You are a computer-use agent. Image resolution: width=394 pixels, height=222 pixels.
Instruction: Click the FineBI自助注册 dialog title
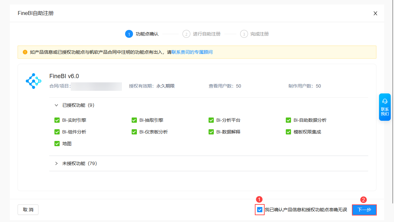pos(36,13)
